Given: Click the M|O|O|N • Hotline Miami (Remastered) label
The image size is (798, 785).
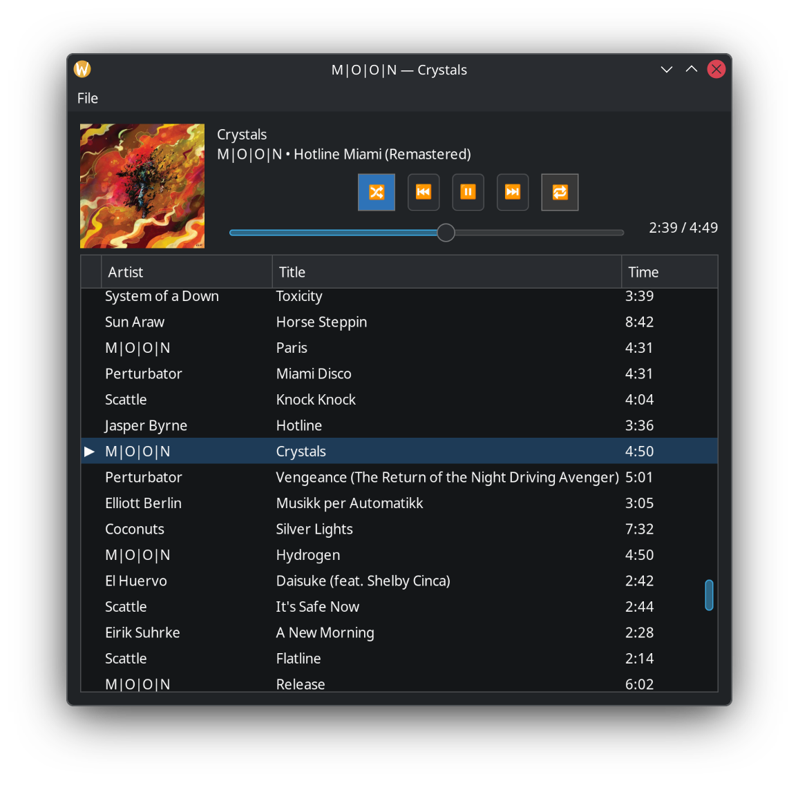Looking at the screenshot, I should tap(344, 154).
